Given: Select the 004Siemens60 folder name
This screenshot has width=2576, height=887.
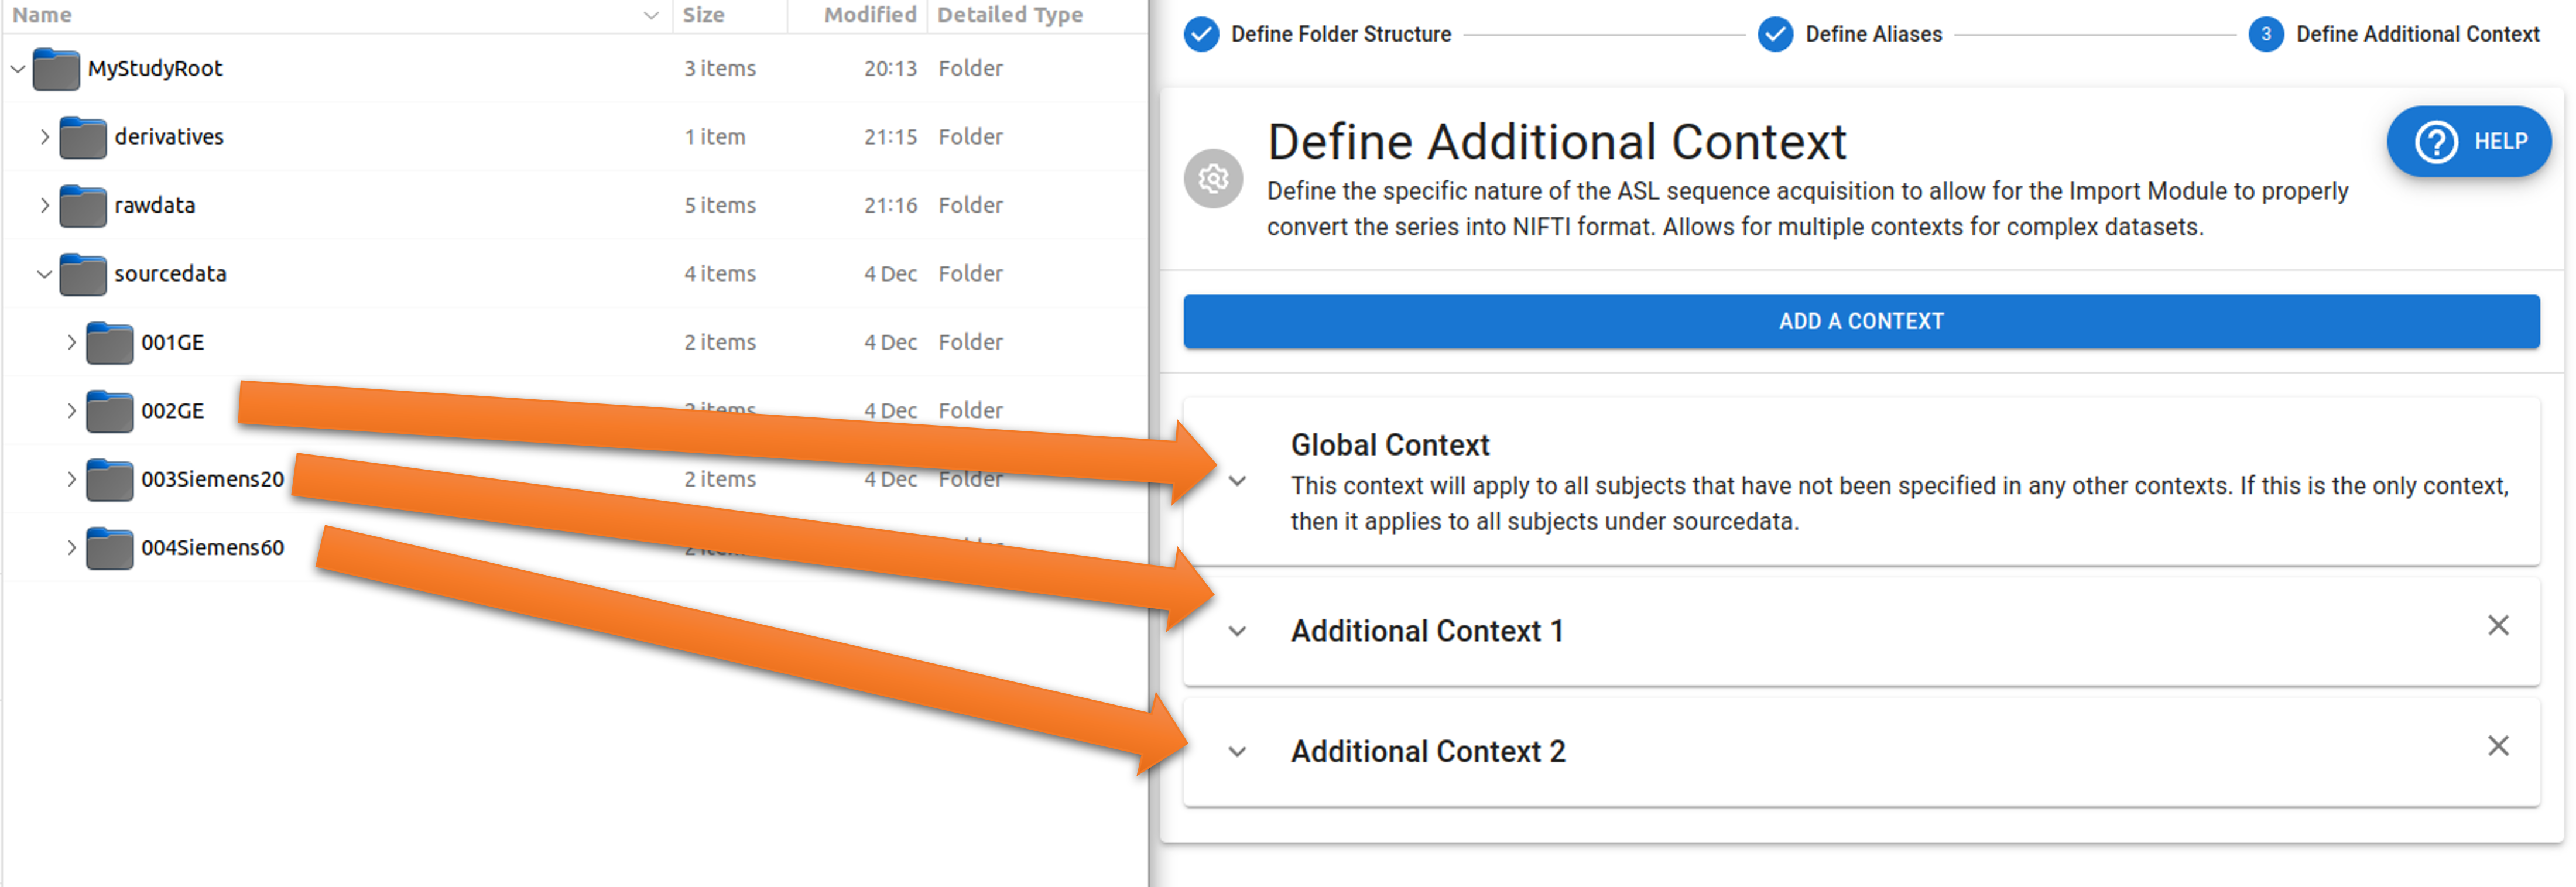Looking at the screenshot, I should coord(212,548).
